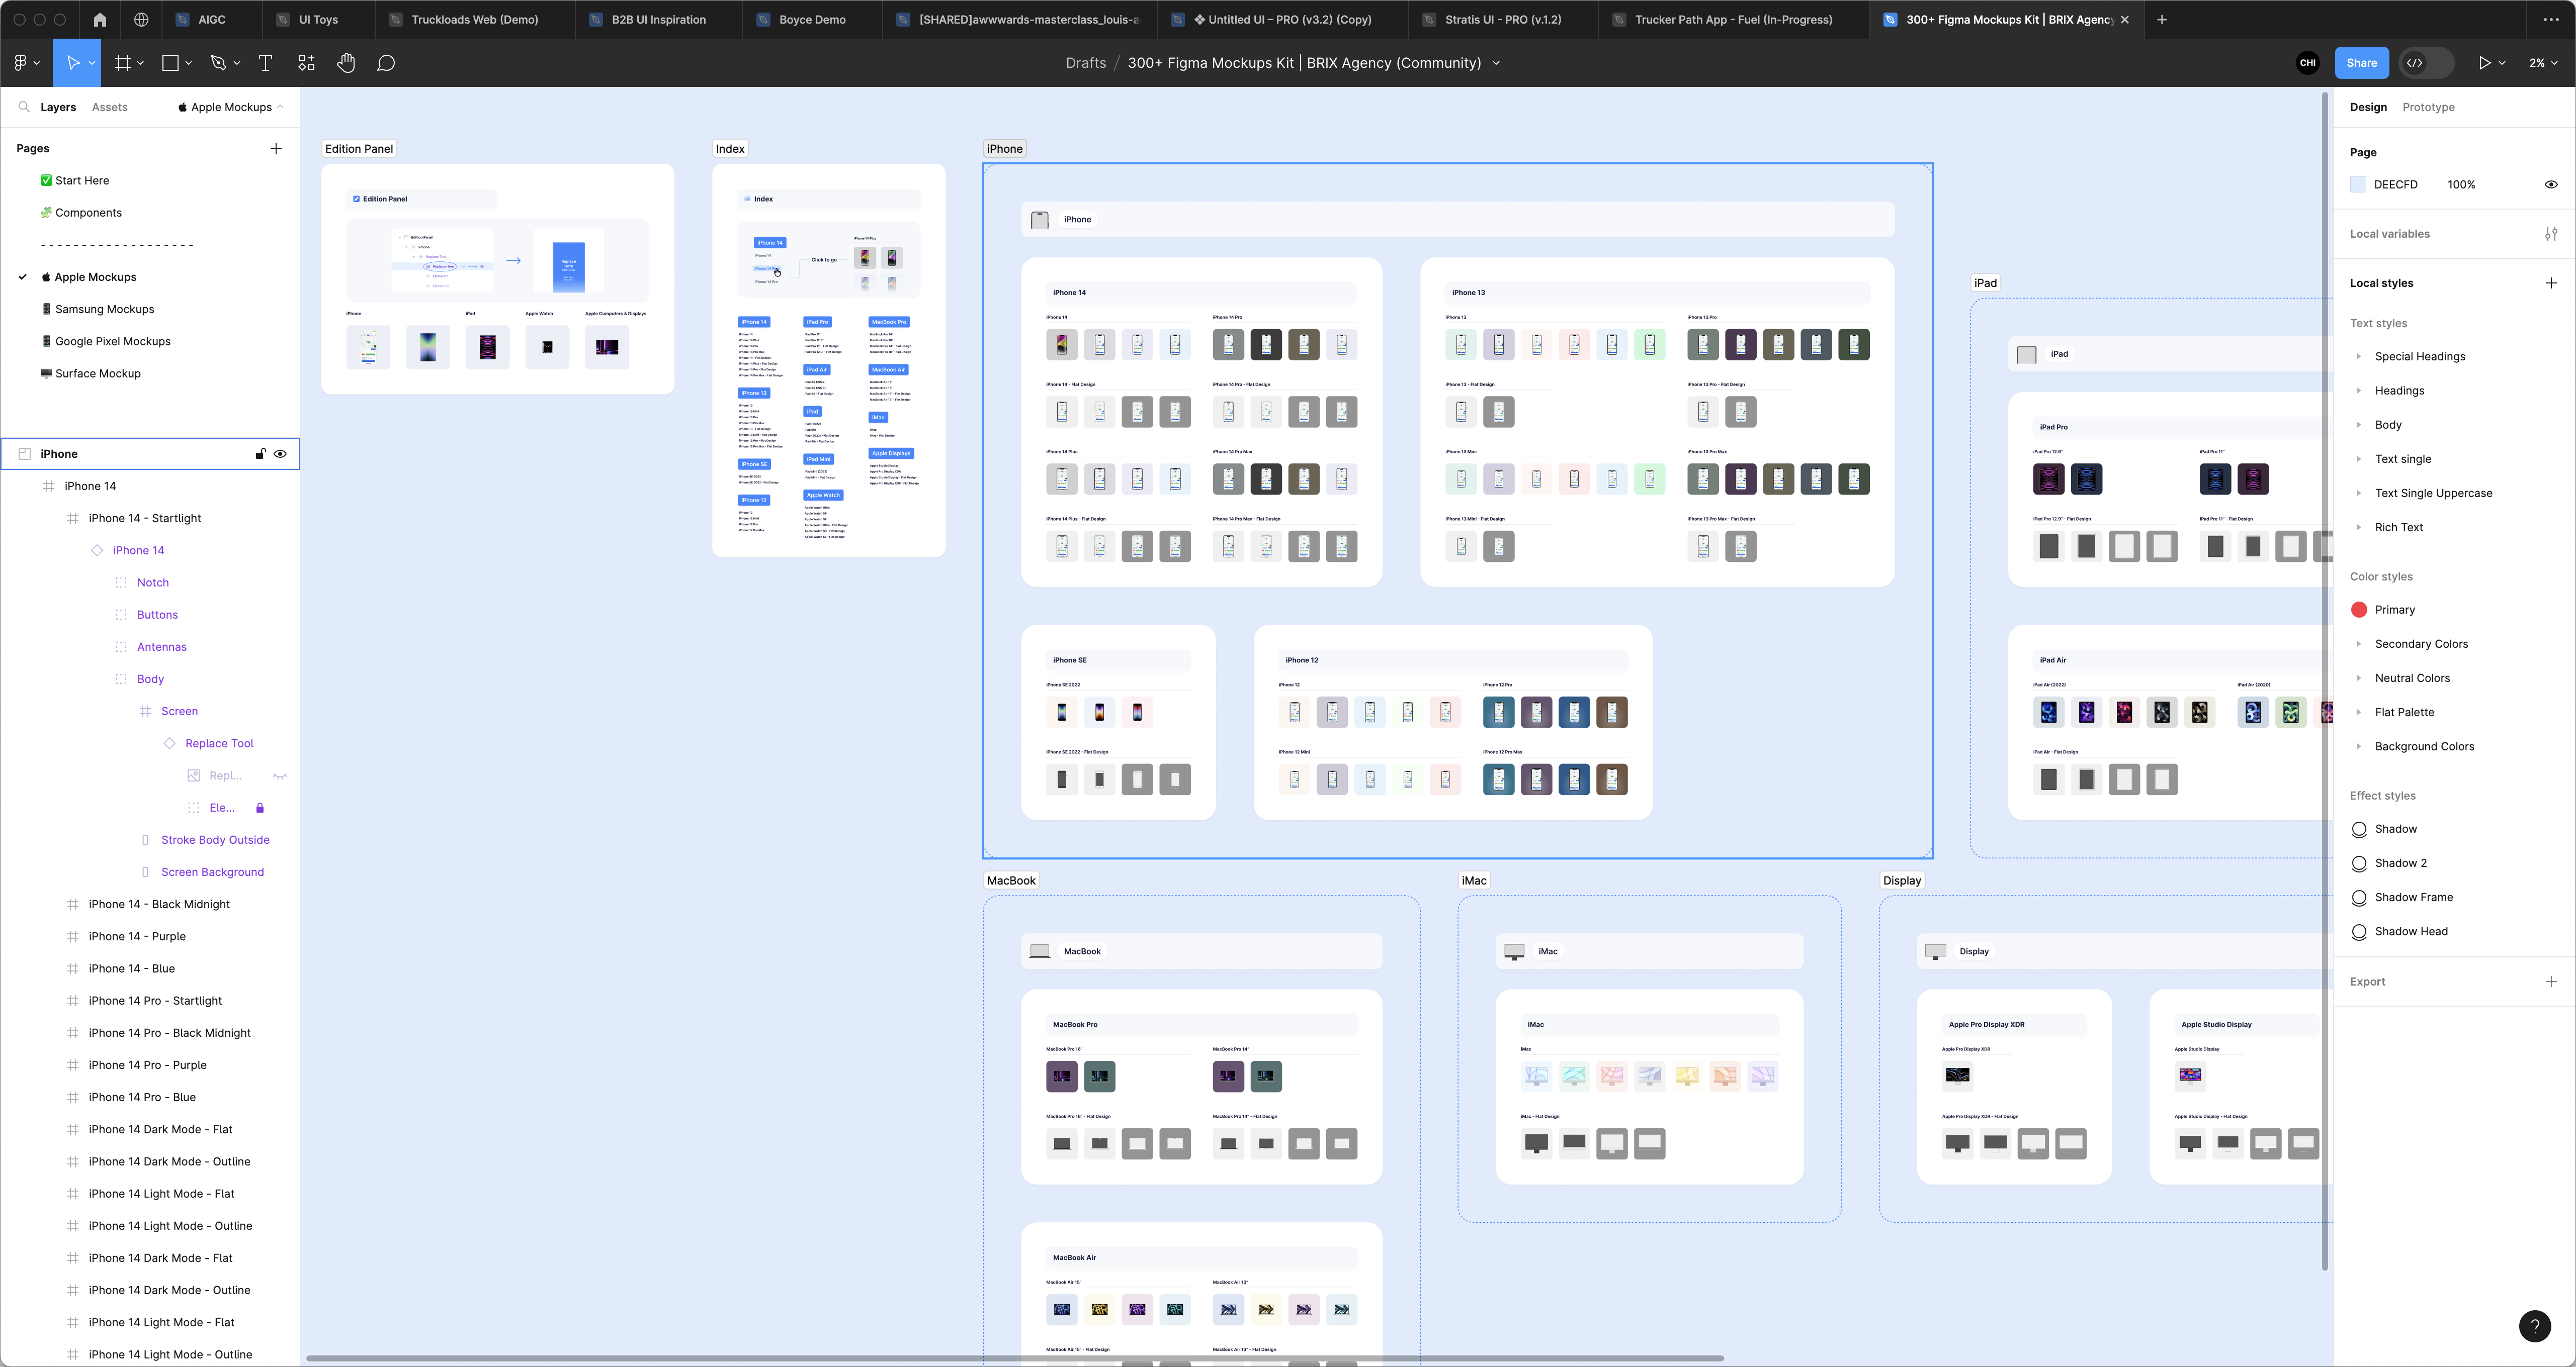Select the Text tool
This screenshot has width=2576, height=1367.
265,63
